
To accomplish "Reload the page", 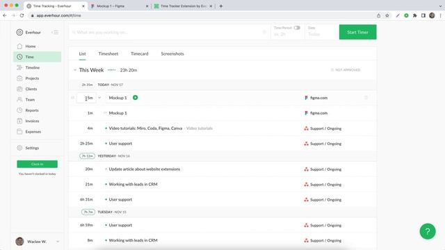I will coord(22,15).
